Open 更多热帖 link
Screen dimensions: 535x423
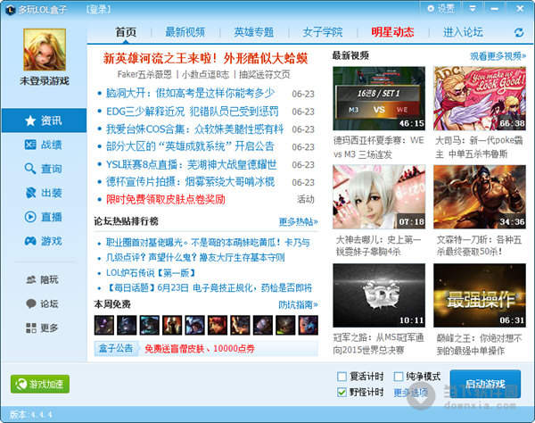coord(298,222)
